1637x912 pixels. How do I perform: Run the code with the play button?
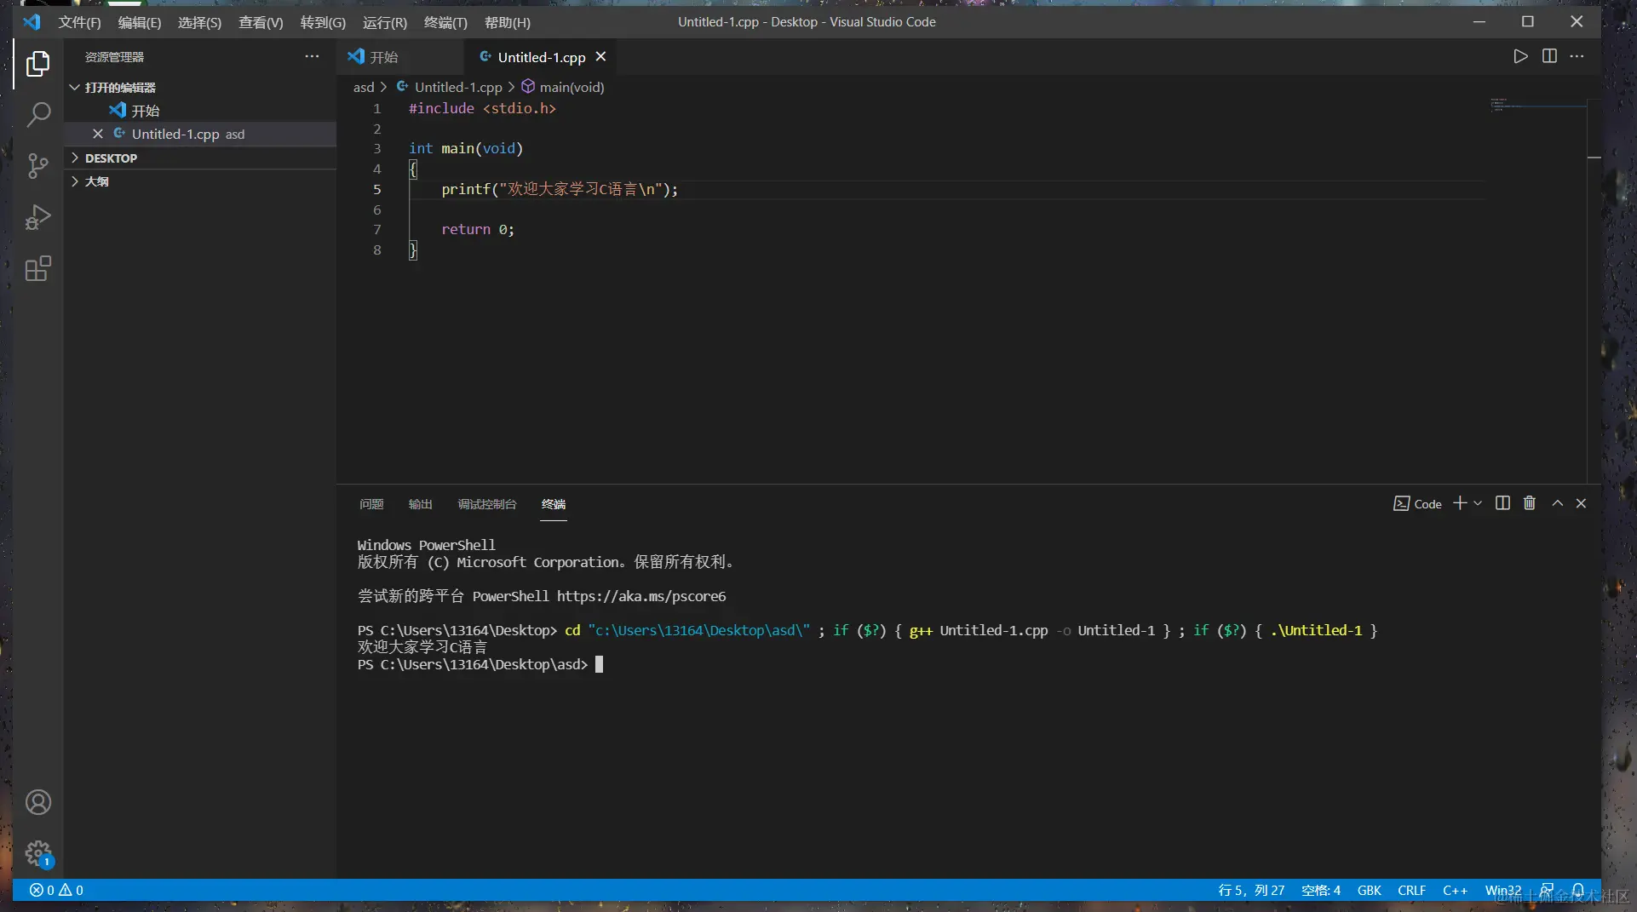[x=1520, y=56]
